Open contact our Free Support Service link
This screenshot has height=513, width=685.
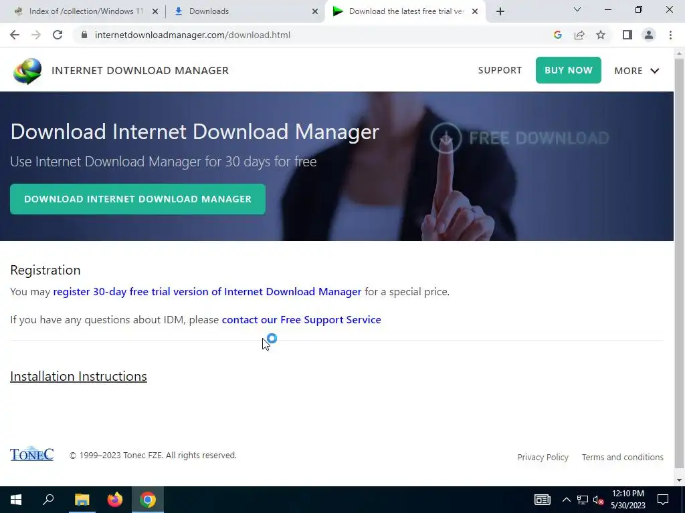pos(302,320)
